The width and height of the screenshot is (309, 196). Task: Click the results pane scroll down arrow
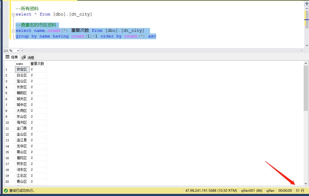[x=306, y=183]
